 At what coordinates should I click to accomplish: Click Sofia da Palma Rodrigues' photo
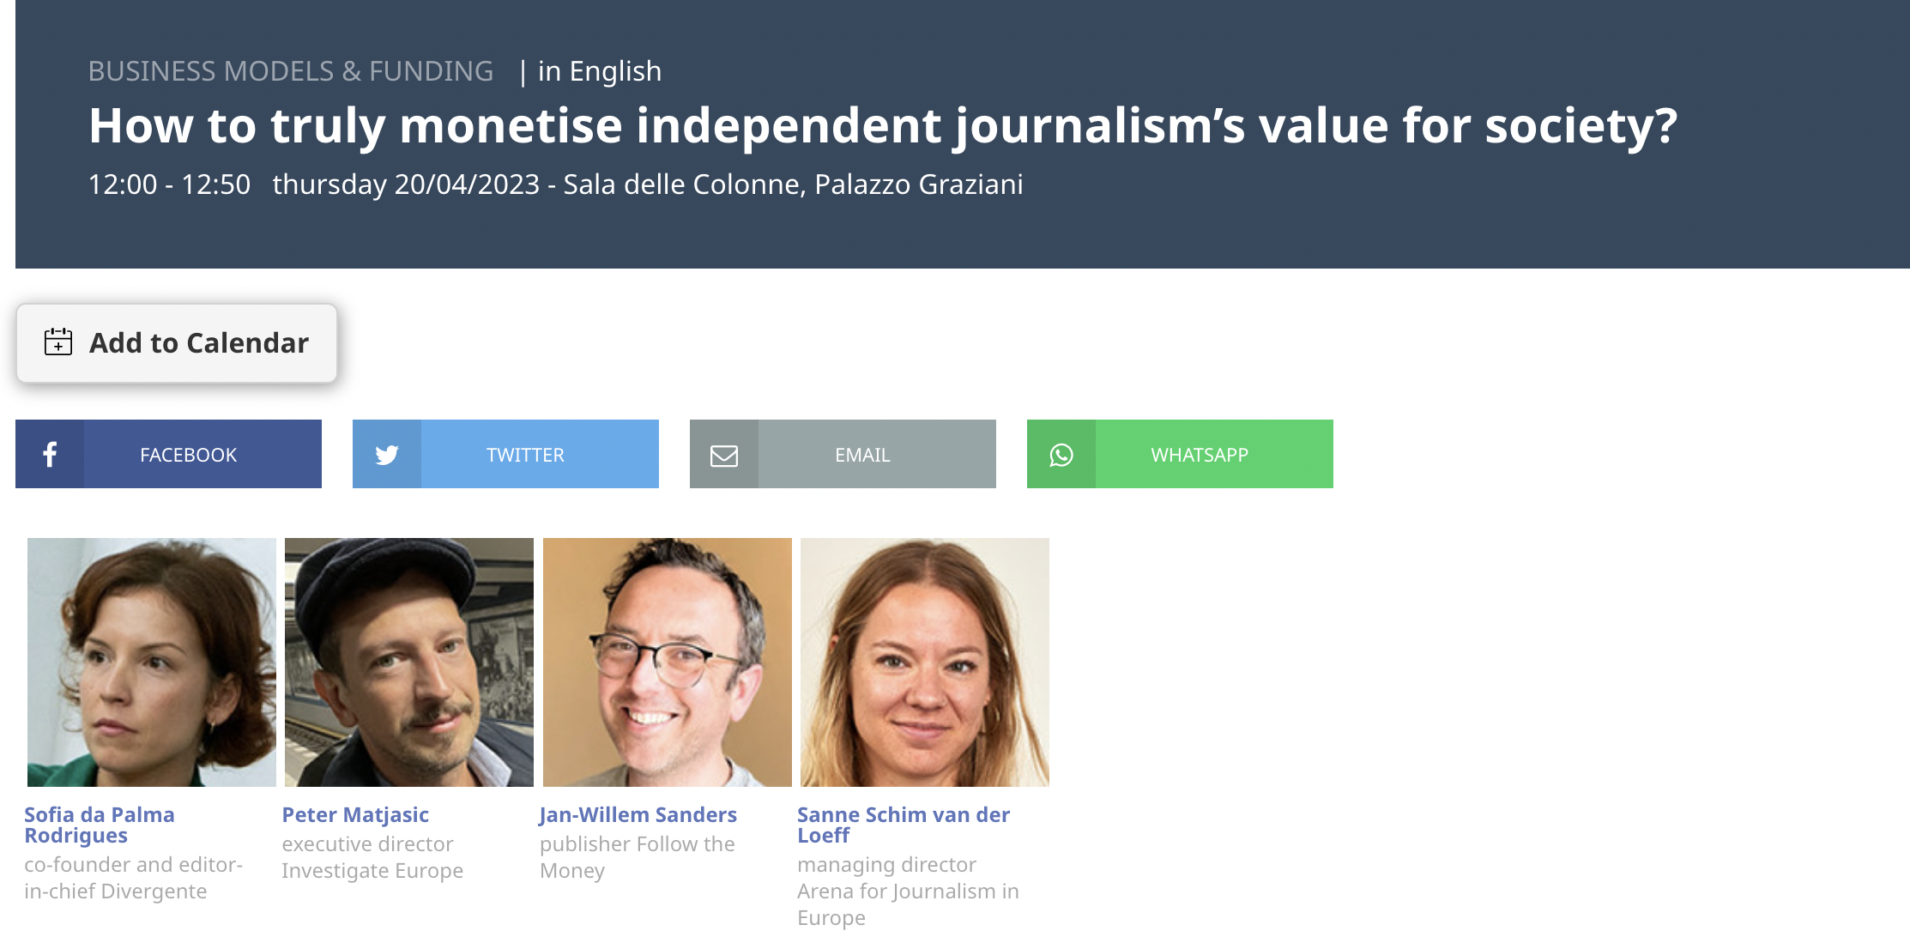pos(152,662)
